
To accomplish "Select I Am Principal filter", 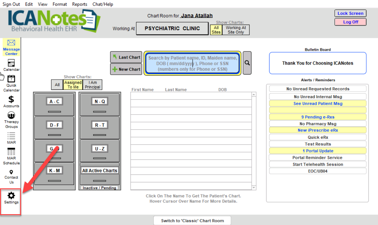I will (93, 85).
